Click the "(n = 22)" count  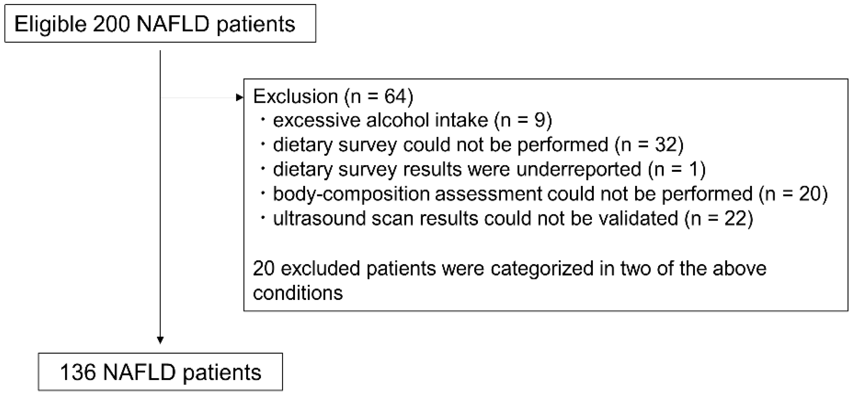point(719,218)
